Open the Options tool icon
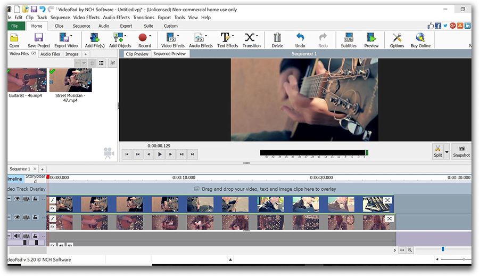Image resolution: width=479 pixels, height=276 pixels. coord(397,38)
